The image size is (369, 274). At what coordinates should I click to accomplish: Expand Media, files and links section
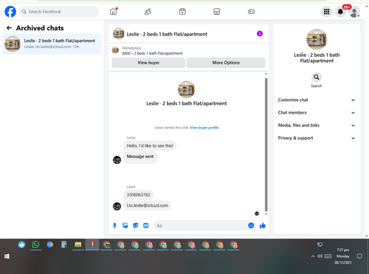(317, 126)
